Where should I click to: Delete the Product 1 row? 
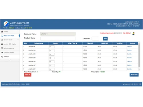pyautogui.click(x=129, y=47)
